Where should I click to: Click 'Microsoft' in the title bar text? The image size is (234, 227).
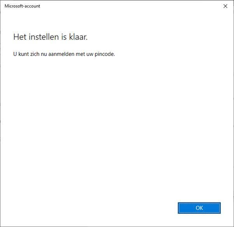tap(14, 6)
